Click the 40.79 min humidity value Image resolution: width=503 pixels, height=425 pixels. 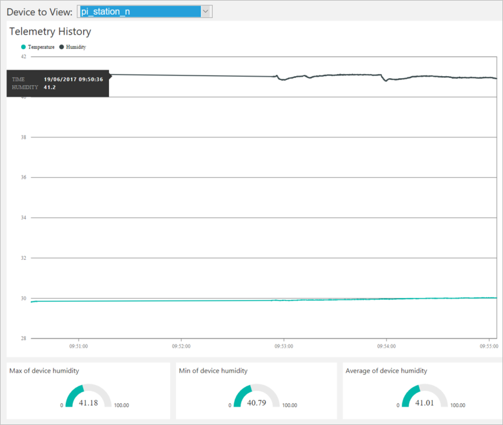[x=256, y=402]
